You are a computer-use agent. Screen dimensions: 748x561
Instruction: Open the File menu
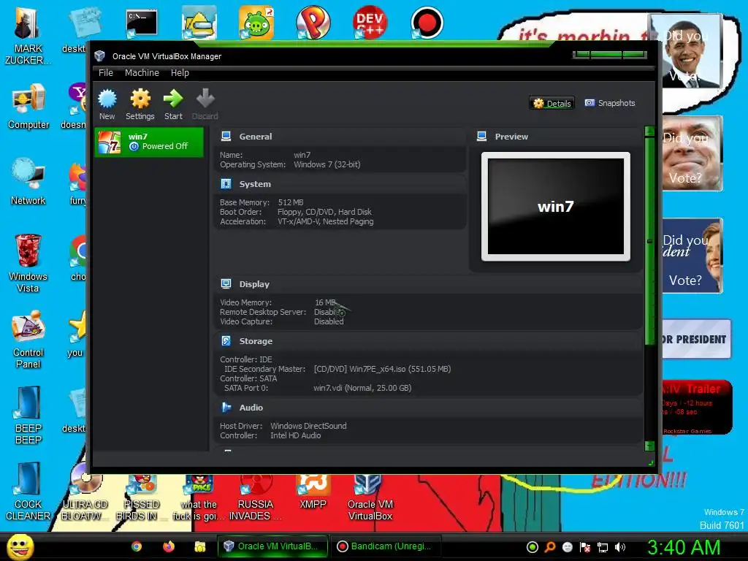tap(105, 72)
